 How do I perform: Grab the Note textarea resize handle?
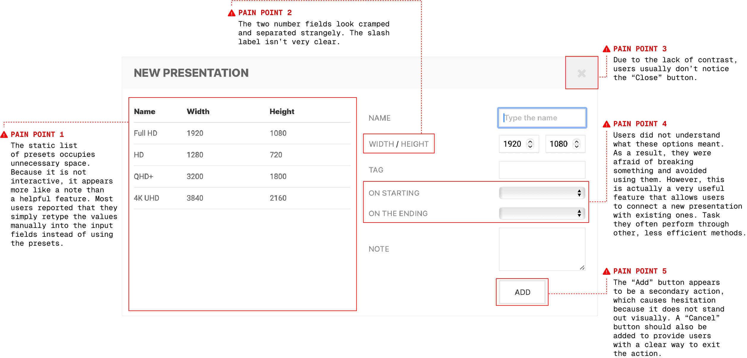[582, 268]
